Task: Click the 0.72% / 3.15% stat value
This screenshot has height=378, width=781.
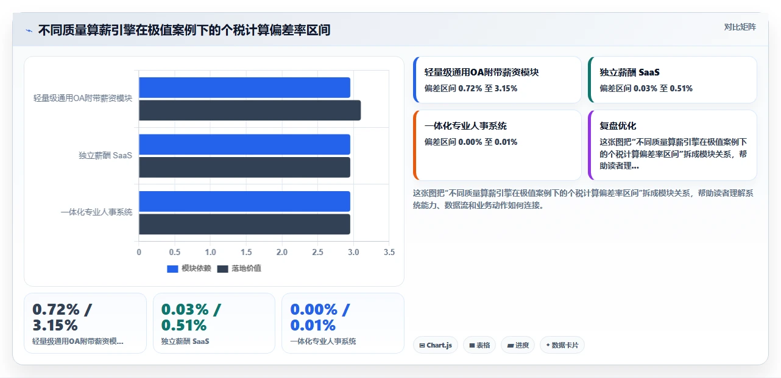Action: point(62,317)
